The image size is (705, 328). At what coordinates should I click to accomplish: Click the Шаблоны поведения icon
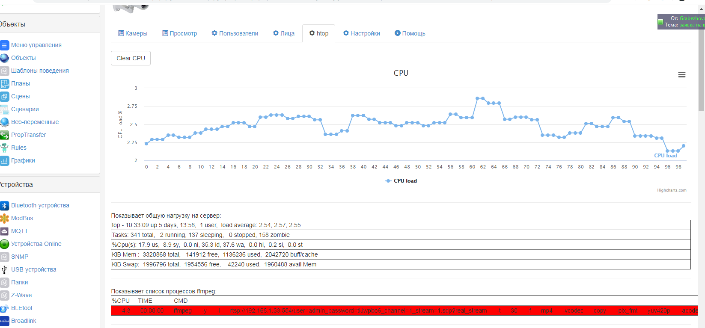(x=4, y=71)
